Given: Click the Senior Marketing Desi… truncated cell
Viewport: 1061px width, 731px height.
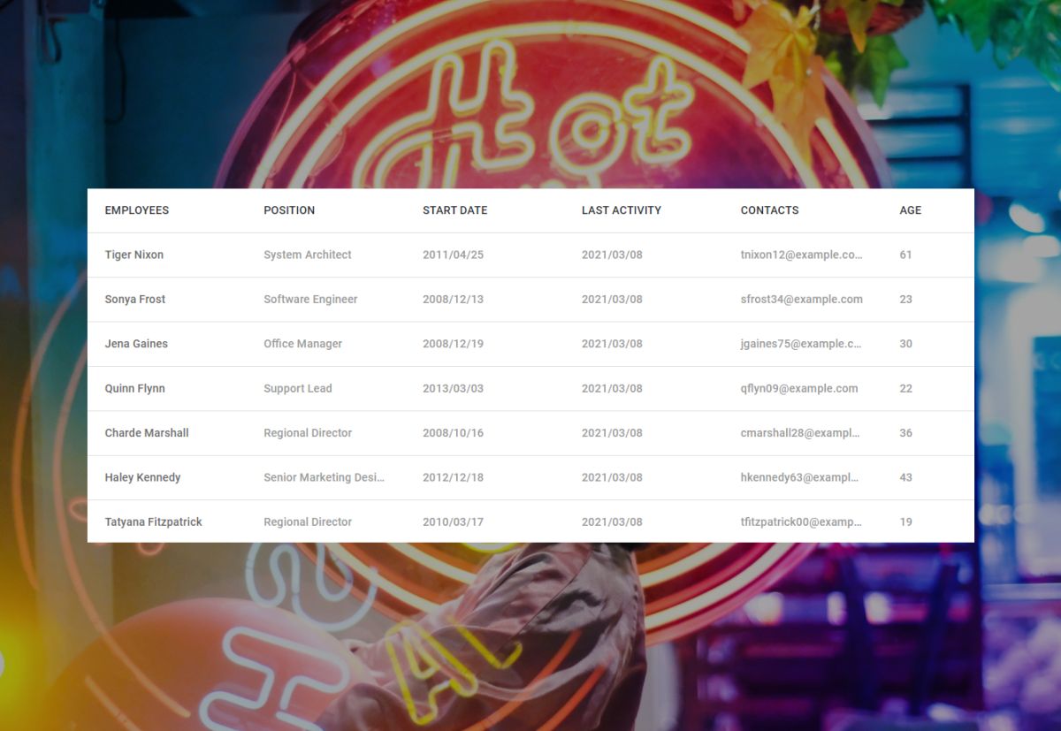Looking at the screenshot, I should click(324, 477).
